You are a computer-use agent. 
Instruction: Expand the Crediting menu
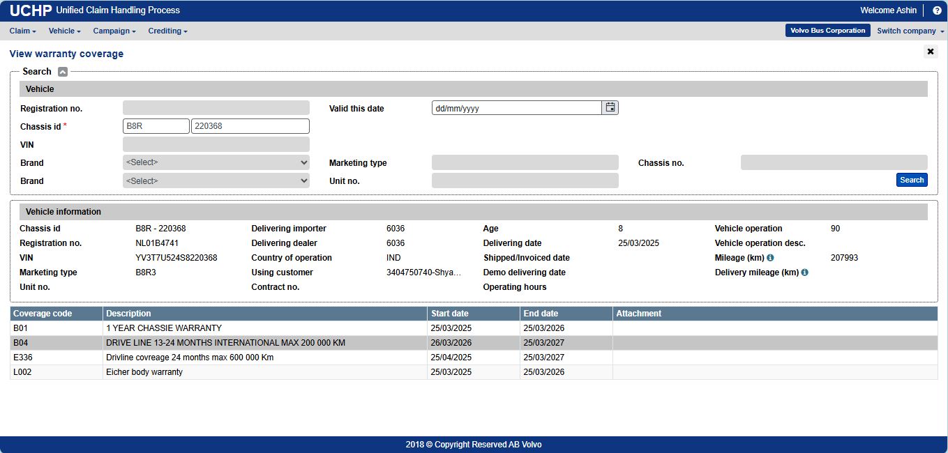click(167, 31)
